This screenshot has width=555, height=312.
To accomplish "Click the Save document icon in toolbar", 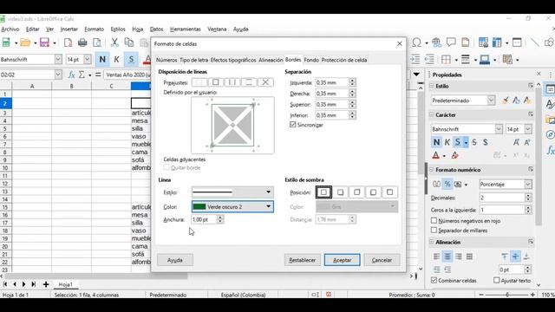I will (x=44, y=42).
